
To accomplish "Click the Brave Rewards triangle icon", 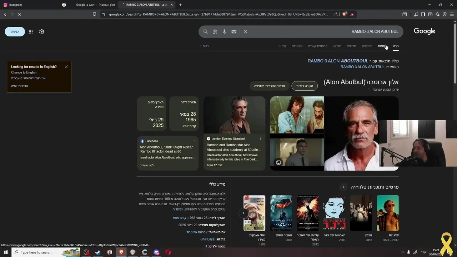I will tap(352, 14).
